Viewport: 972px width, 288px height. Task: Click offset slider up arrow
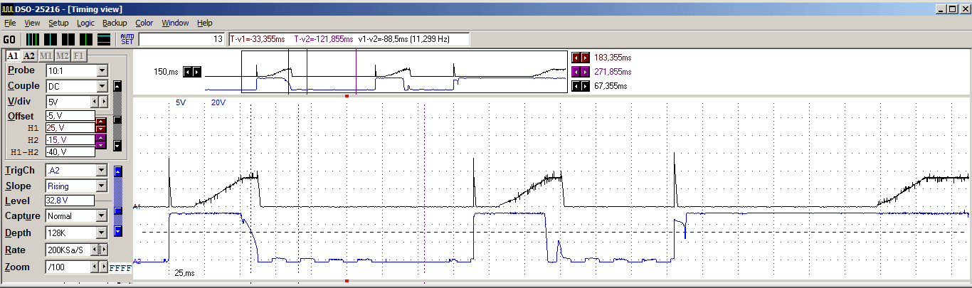pyautogui.click(x=118, y=87)
